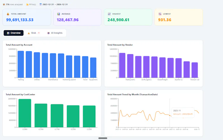Click the Risk tab badge count
223x140 pixels.
(x=39, y=33)
